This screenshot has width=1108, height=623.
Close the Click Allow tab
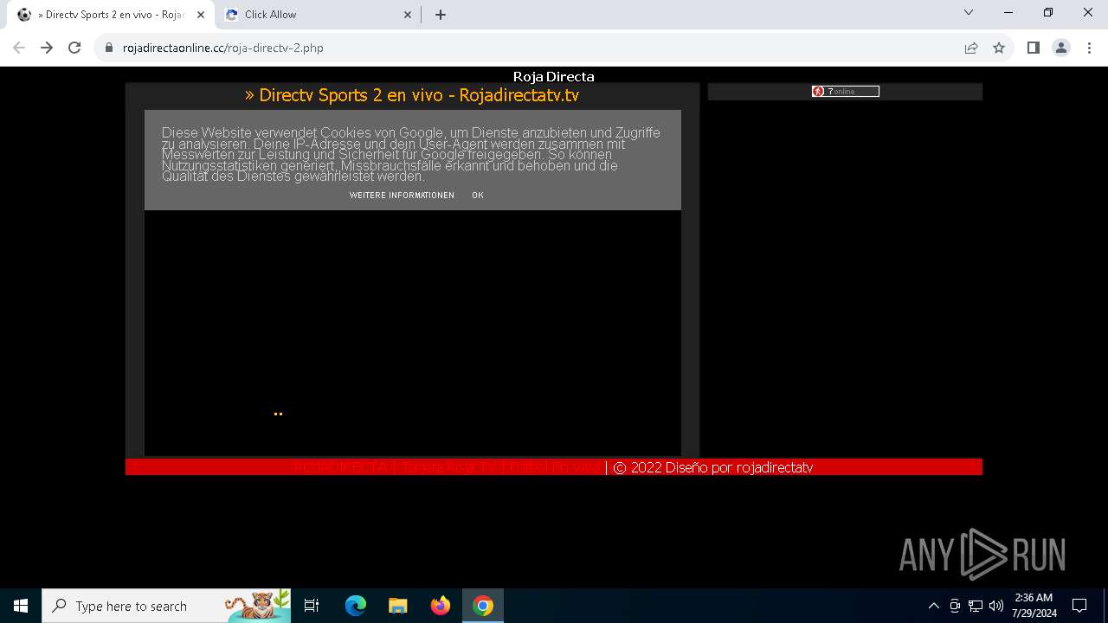pyautogui.click(x=409, y=15)
